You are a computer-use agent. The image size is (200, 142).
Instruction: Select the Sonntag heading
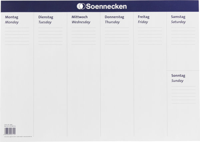pos(178,75)
